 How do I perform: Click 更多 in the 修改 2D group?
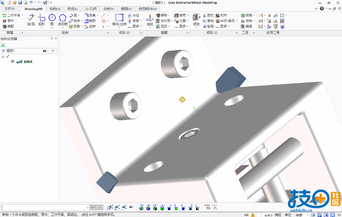click(134, 26)
